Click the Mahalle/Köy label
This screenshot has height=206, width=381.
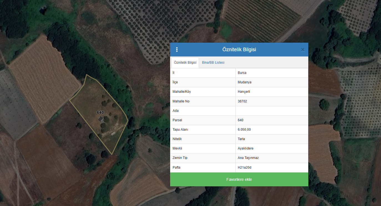182,92
